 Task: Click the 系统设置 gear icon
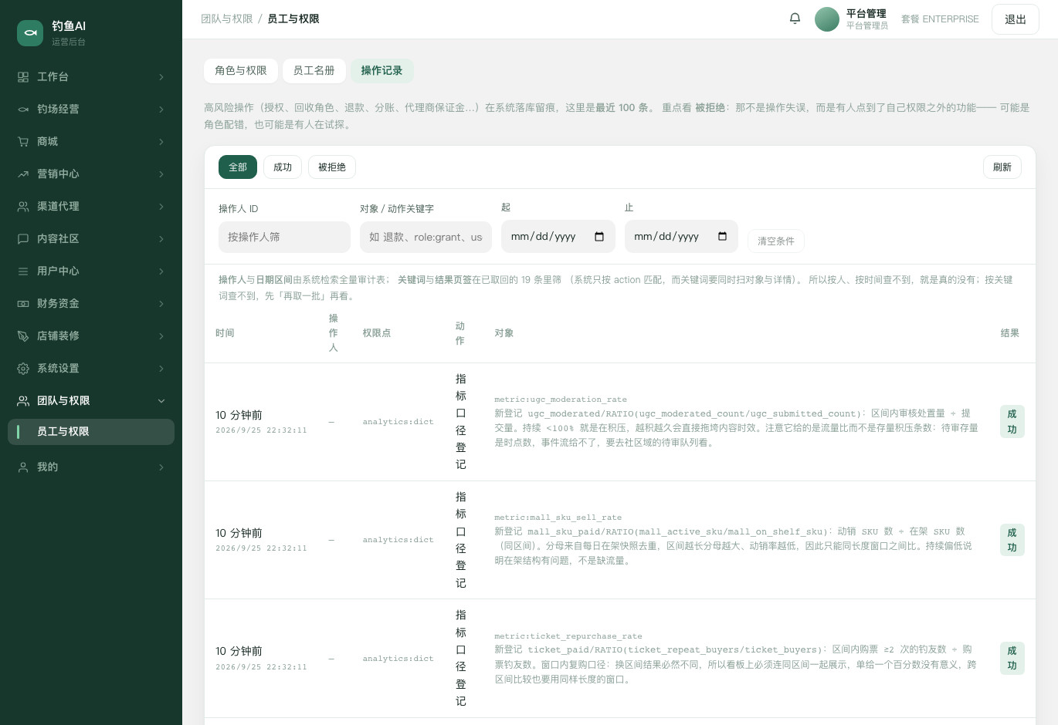point(23,369)
